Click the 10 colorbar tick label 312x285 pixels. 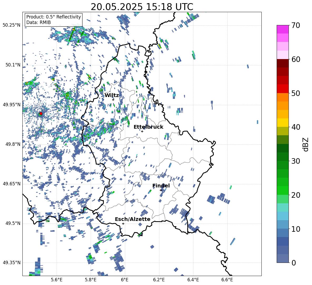coord(296,229)
